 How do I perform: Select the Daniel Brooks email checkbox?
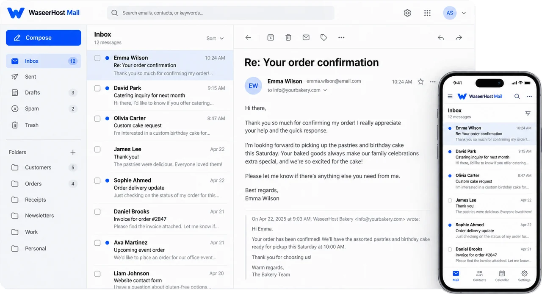coord(97,211)
